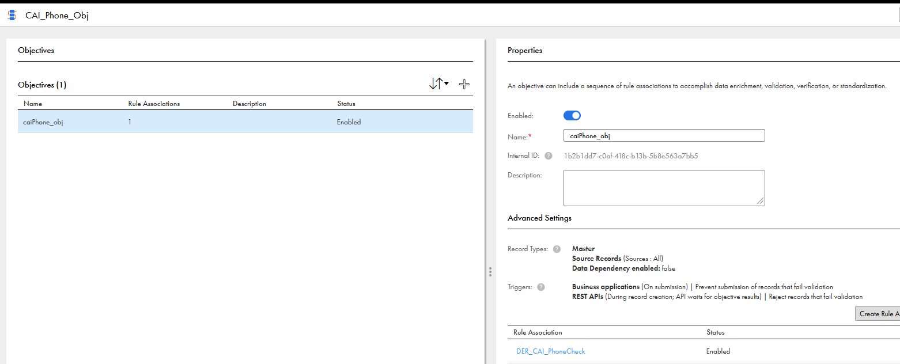This screenshot has width=900, height=364.
Task: Click the panel splitter handle dots
Action: [x=490, y=271]
